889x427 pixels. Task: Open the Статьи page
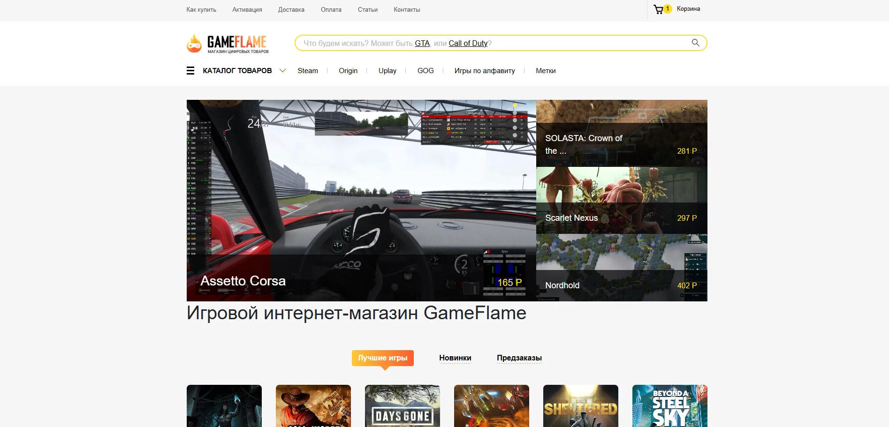click(x=368, y=9)
